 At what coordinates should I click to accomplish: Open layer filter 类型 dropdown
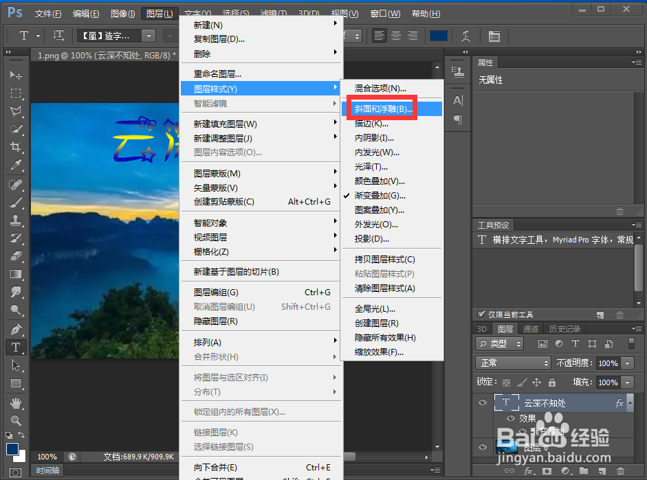click(500, 343)
